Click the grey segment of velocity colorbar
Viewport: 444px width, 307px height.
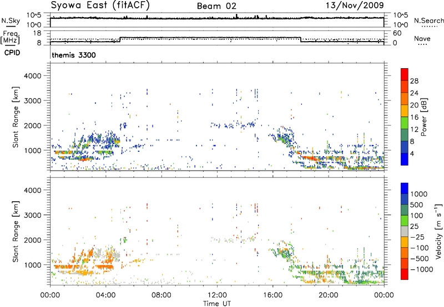(x=405, y=231)
